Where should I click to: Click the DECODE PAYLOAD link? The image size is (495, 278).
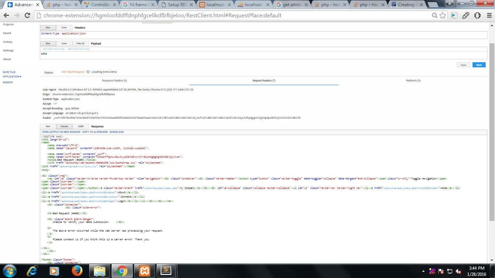point(79,49)
